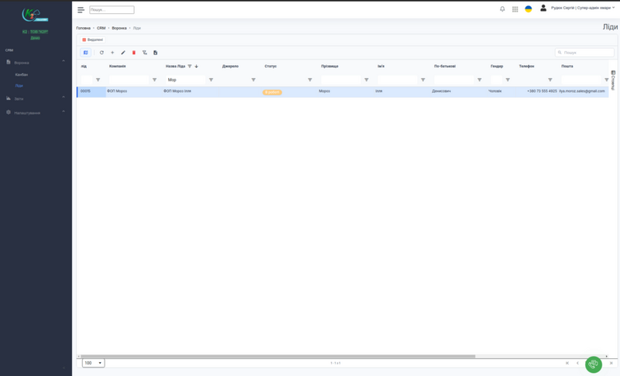620x376 pixels.
Task: Click the refresh grid icon
Action: (102, 53)
